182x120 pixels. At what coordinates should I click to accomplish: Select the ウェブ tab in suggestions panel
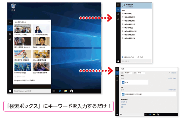[x=140, y=57]
